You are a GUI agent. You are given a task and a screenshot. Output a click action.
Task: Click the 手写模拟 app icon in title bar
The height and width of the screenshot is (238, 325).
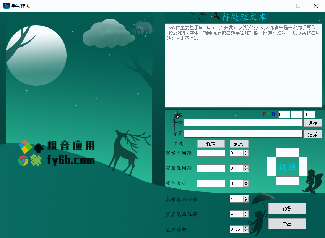click(6, 6)
